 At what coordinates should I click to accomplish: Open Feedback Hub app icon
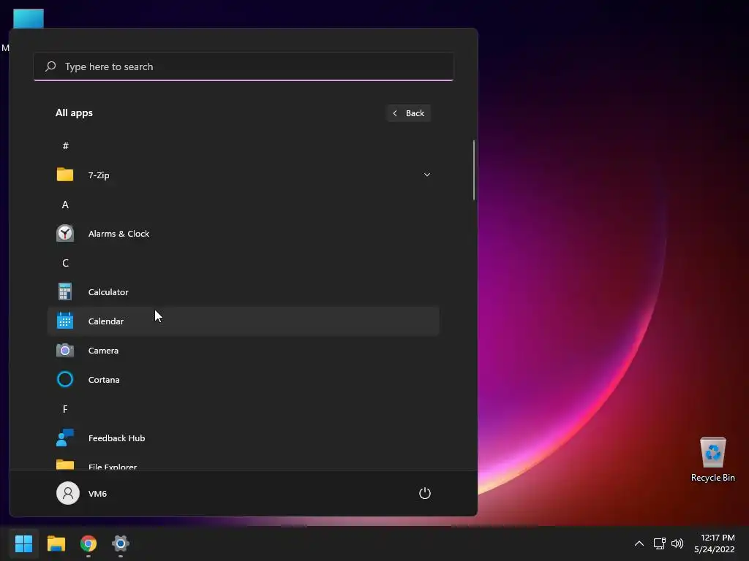click(65, 438)
